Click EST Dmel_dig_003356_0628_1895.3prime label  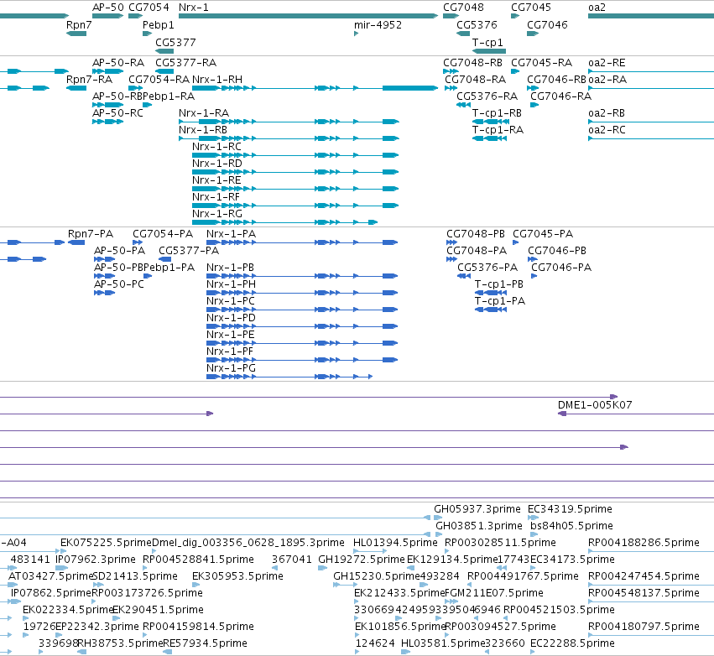[x=248, y=543]
